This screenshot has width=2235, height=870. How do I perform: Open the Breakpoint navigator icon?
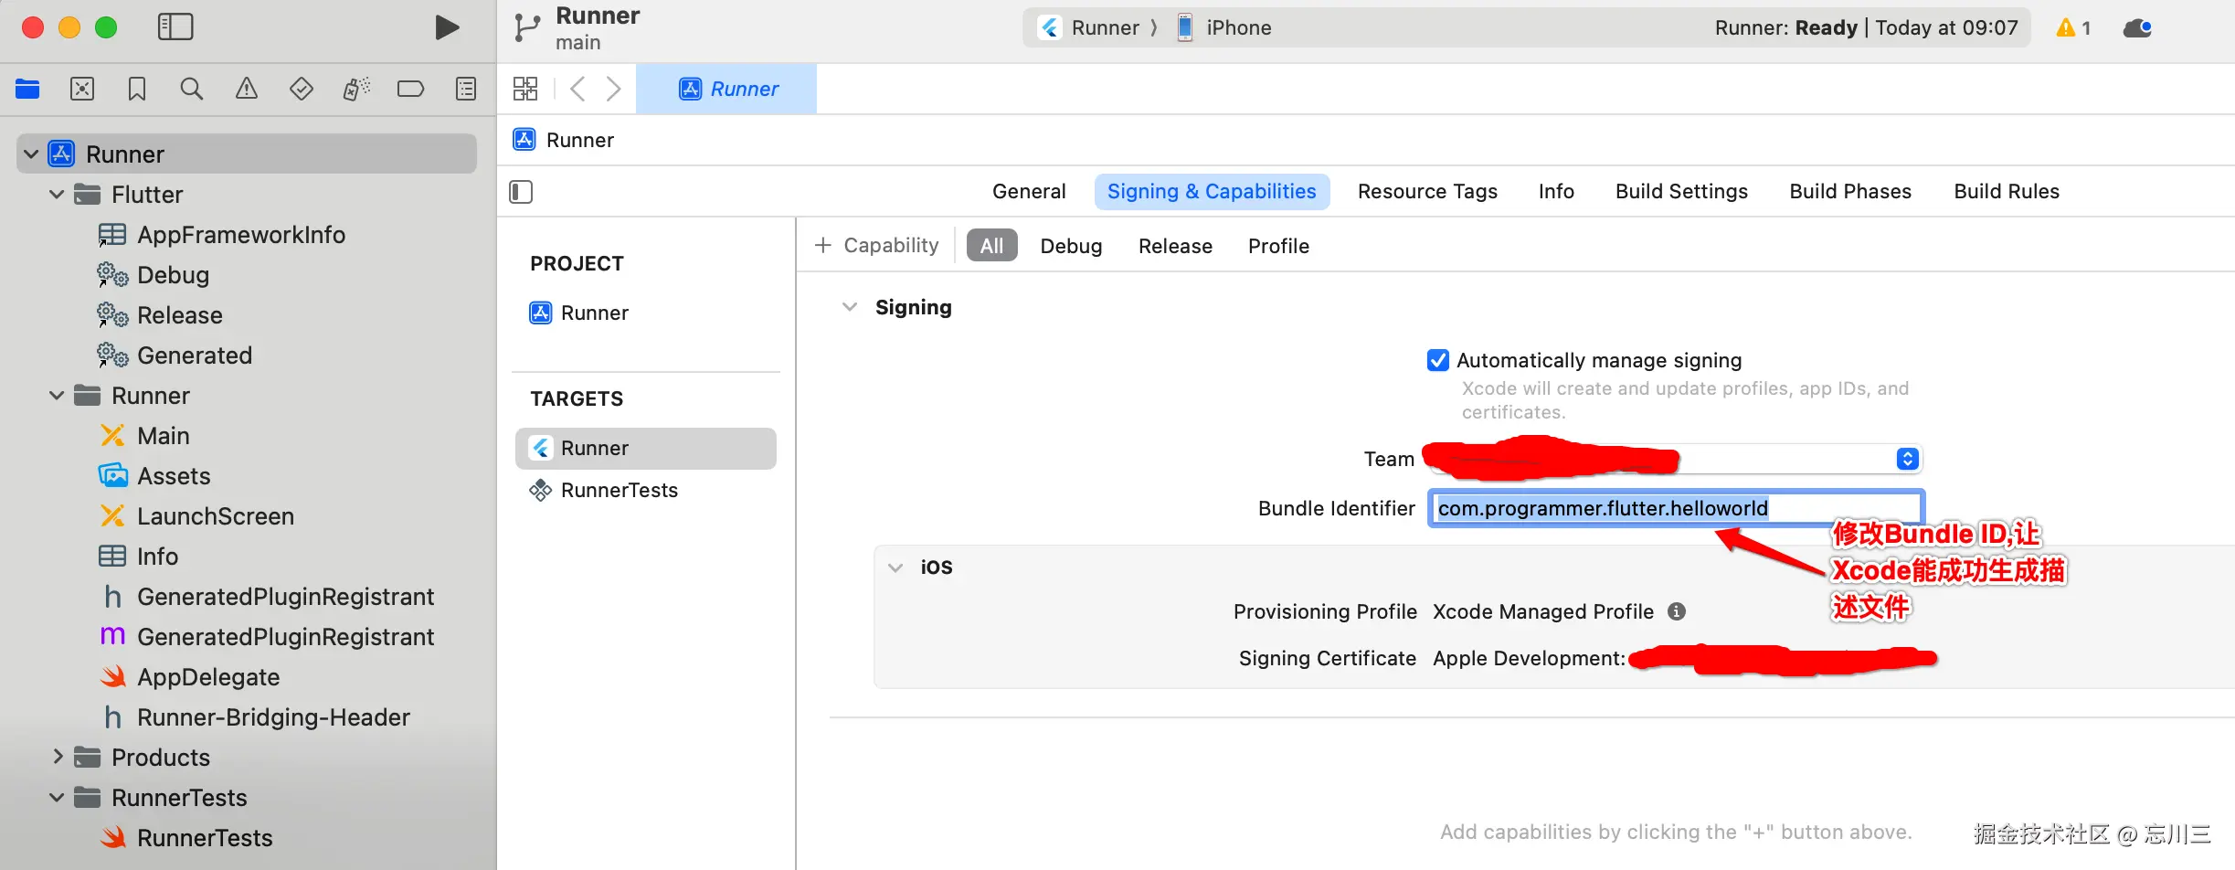[410, 89]
